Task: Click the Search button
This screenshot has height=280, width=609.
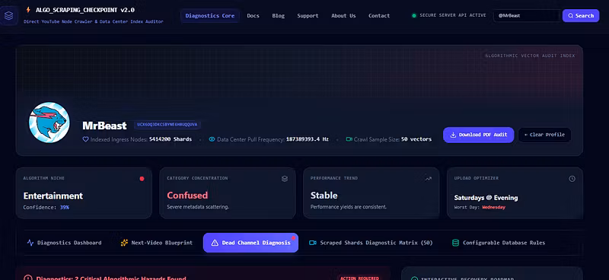Action: [581, 16]
